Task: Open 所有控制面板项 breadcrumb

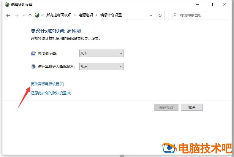Action: click(59, 15)
